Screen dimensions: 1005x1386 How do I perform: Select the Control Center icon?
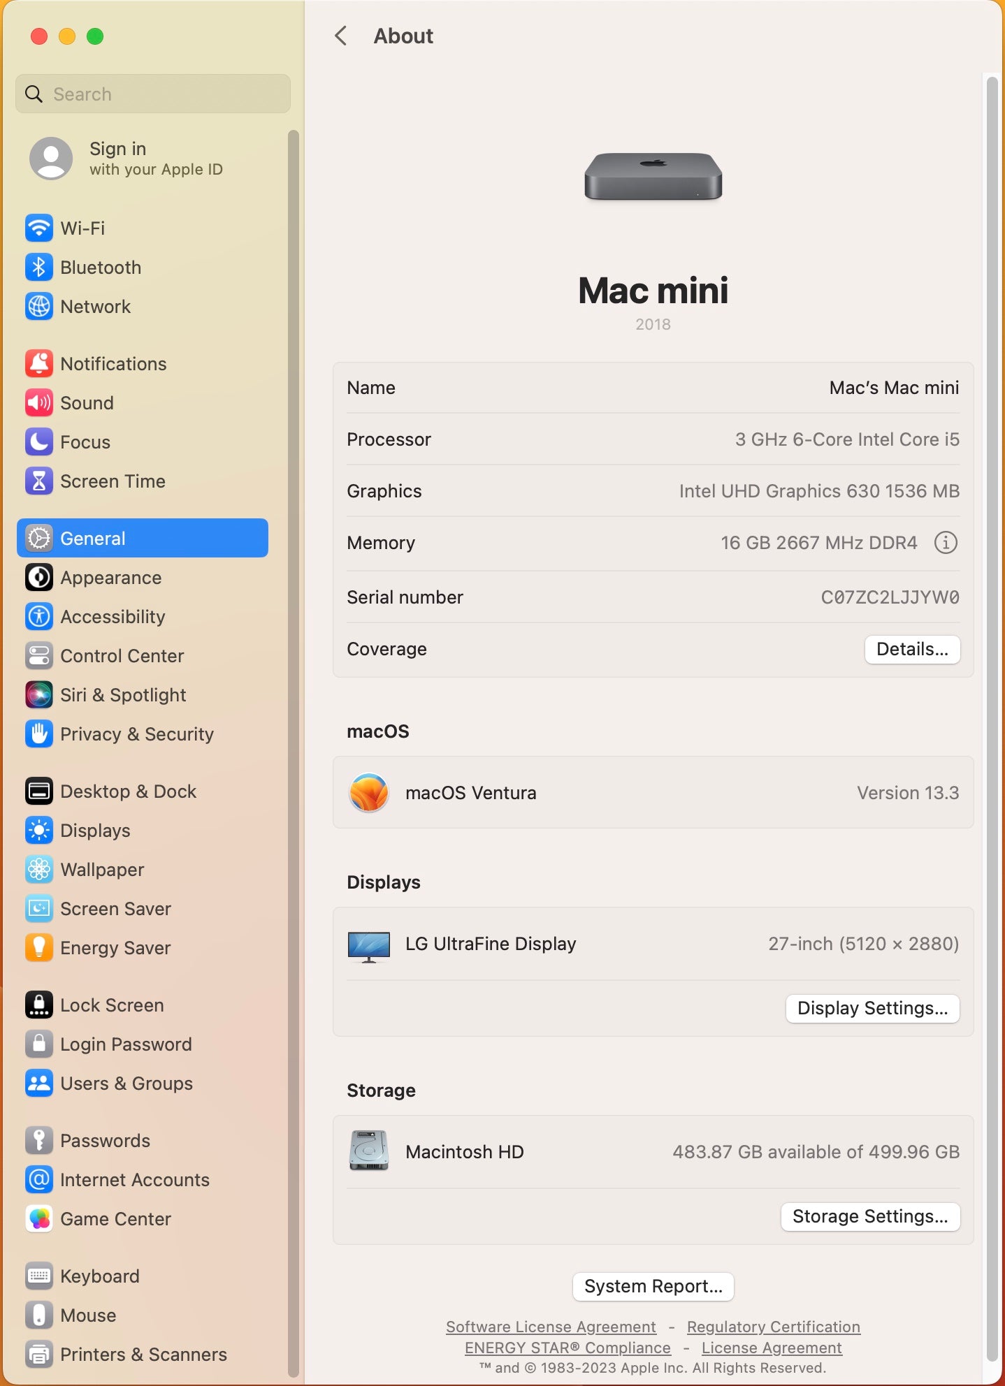(x=39, y=656)
